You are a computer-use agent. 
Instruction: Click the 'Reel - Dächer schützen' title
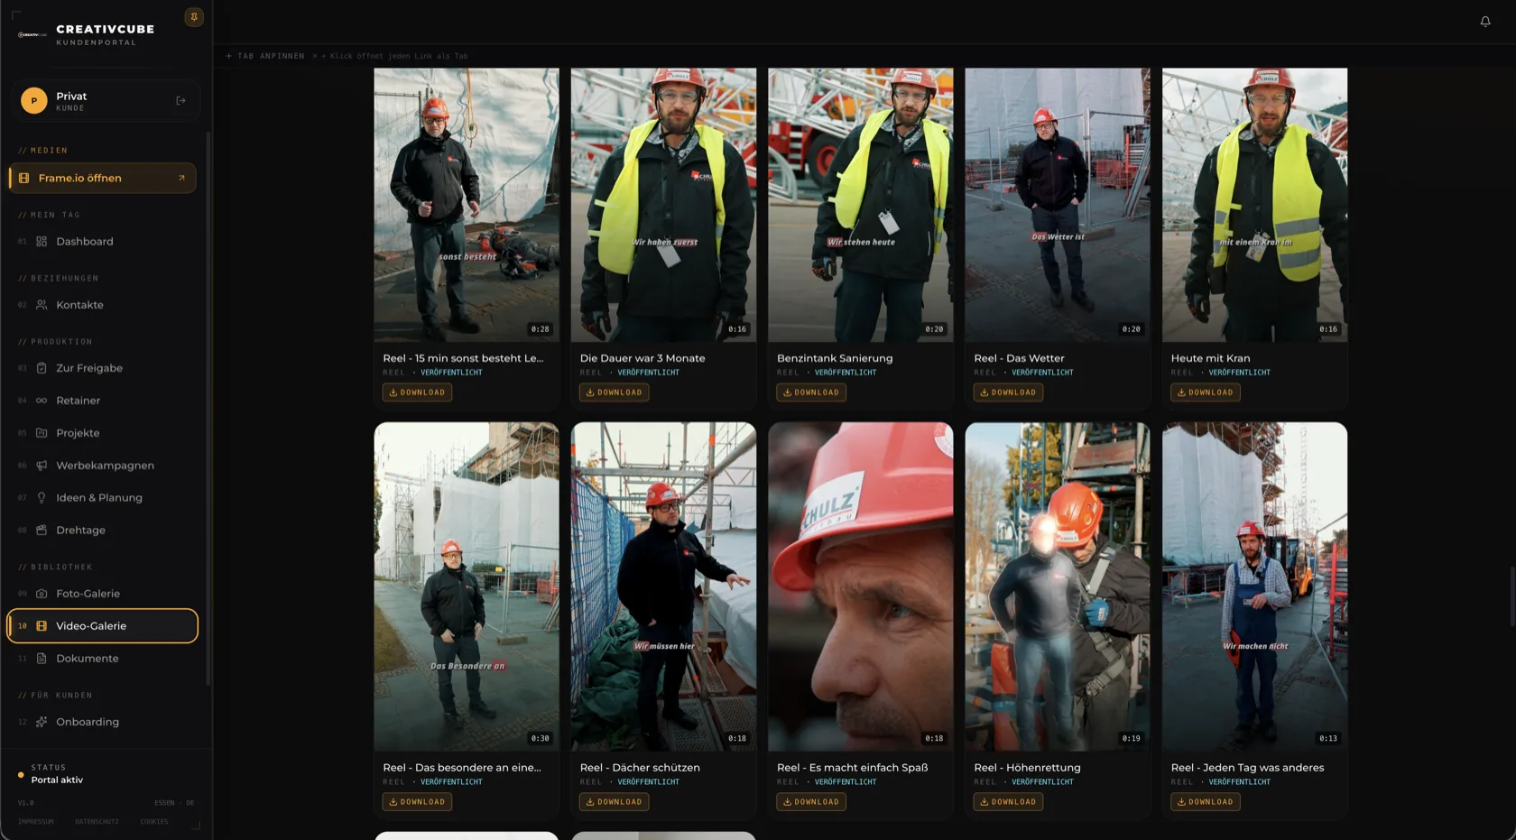point(640,768)
